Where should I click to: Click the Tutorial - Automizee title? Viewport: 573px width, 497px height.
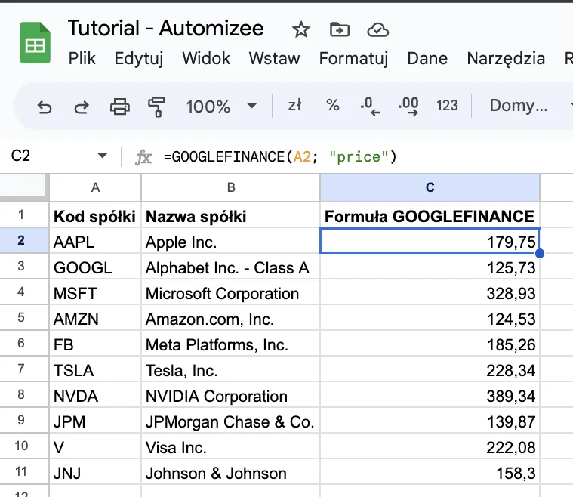[x=166, y=28]
